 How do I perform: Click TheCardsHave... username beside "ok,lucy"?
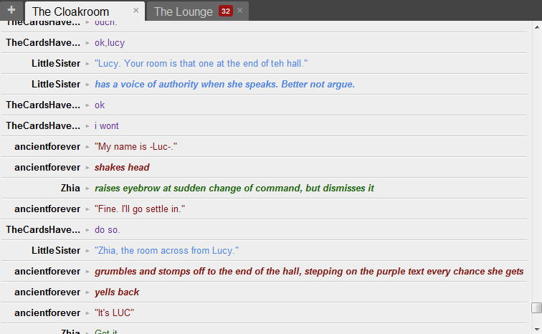click(43, 43)
